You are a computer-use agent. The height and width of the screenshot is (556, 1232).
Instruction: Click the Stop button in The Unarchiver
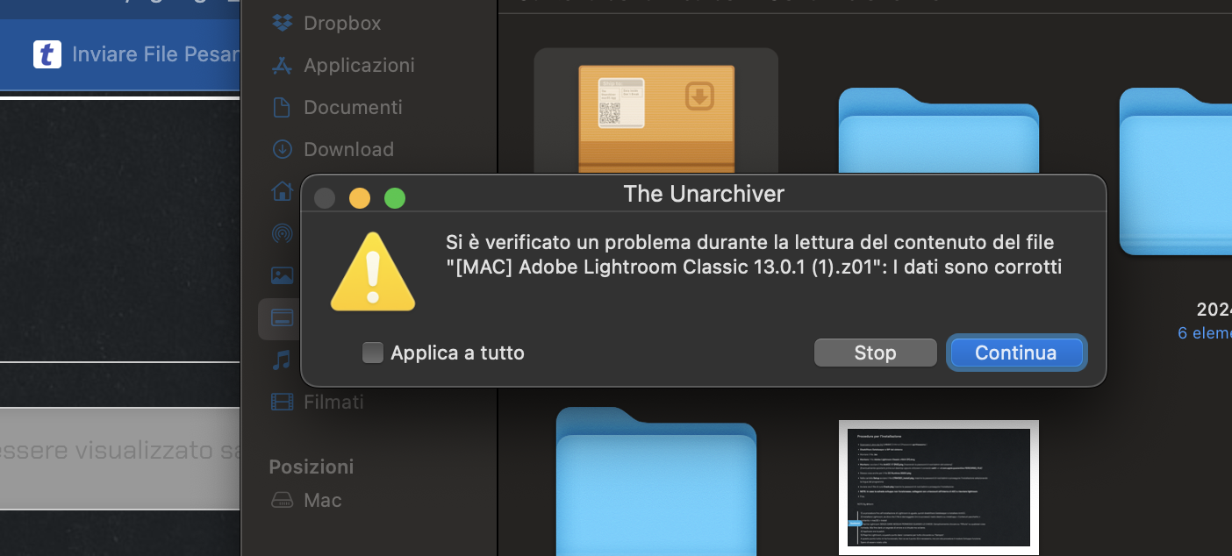tap(876, 353)
